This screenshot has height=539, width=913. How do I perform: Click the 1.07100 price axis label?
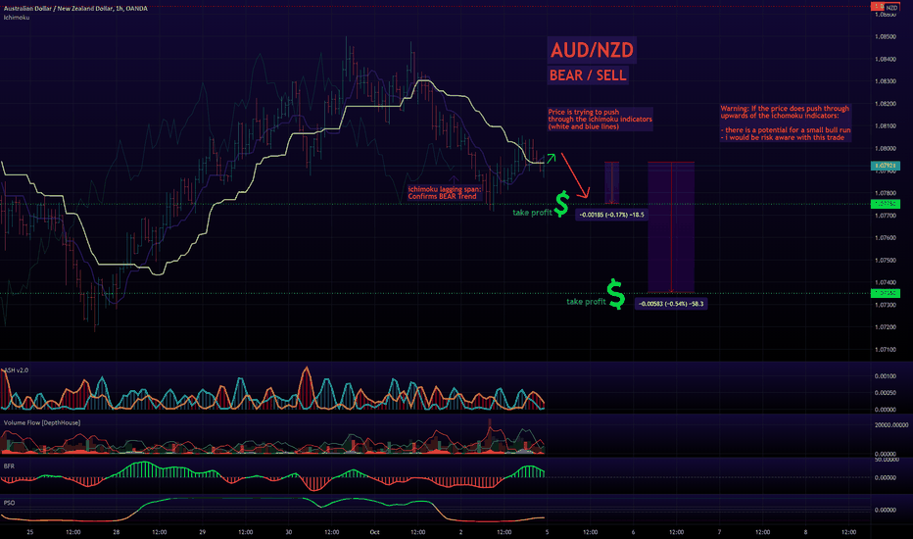point(885,350)
